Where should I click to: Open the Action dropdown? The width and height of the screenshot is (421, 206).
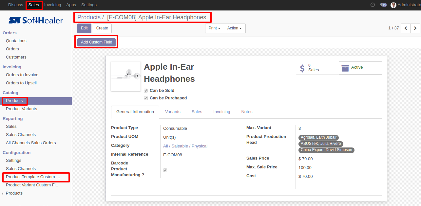coord(235,28)
